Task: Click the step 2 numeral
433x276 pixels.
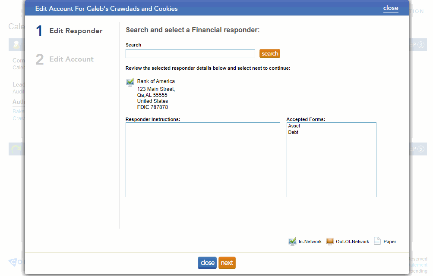Action: tap(39, 59)
